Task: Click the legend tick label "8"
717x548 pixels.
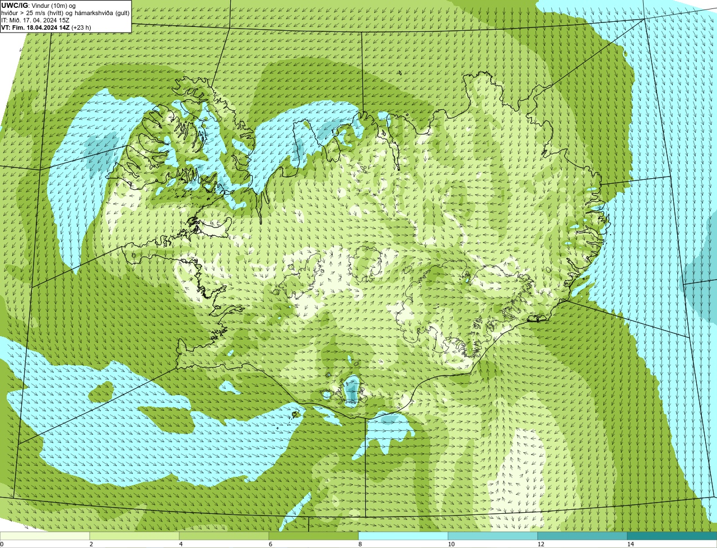Action: tap(360, 544)
